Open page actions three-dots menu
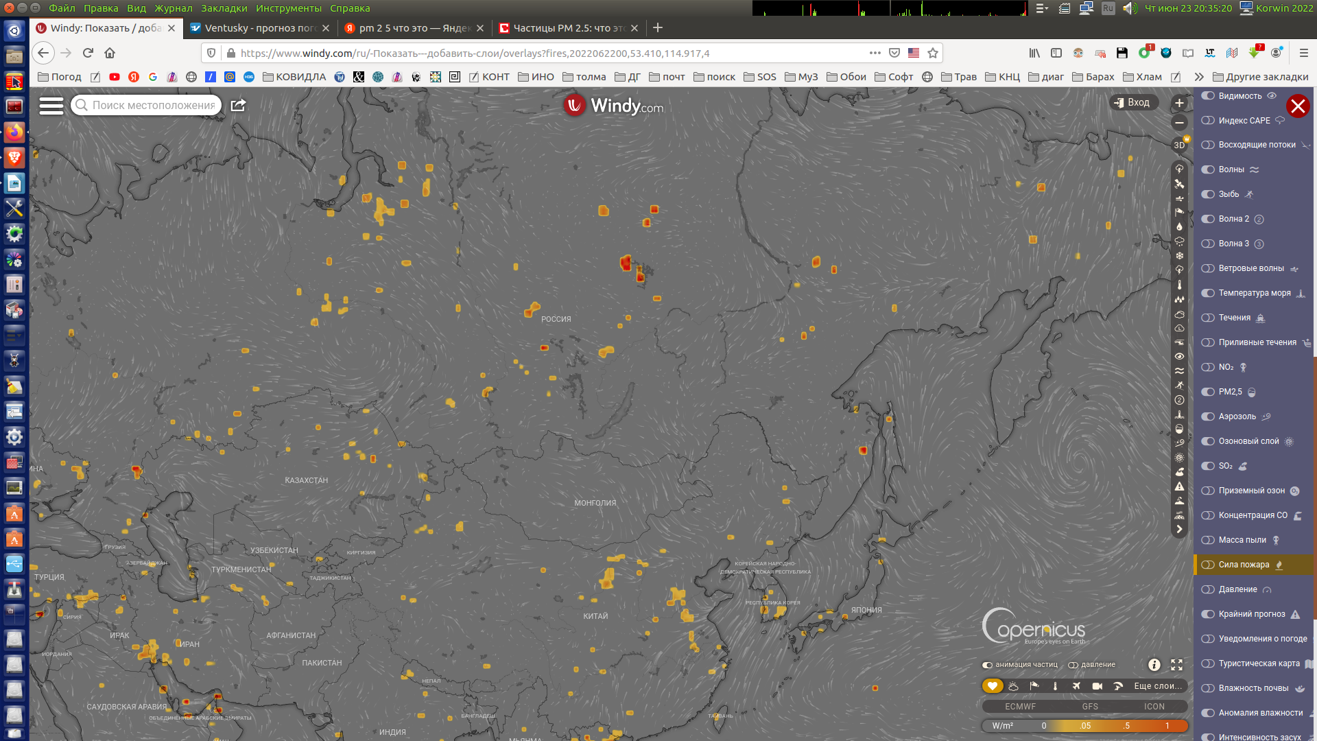The height and width of the screenshot is (741, 1317). 875,53
